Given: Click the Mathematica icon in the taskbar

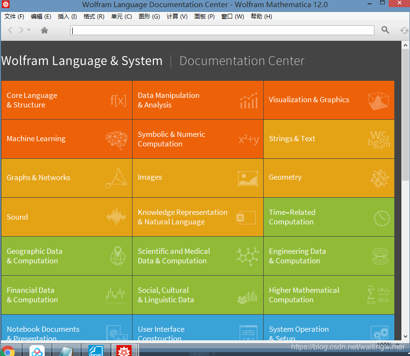Looking at the screenshot, I should tap(124, 350).
